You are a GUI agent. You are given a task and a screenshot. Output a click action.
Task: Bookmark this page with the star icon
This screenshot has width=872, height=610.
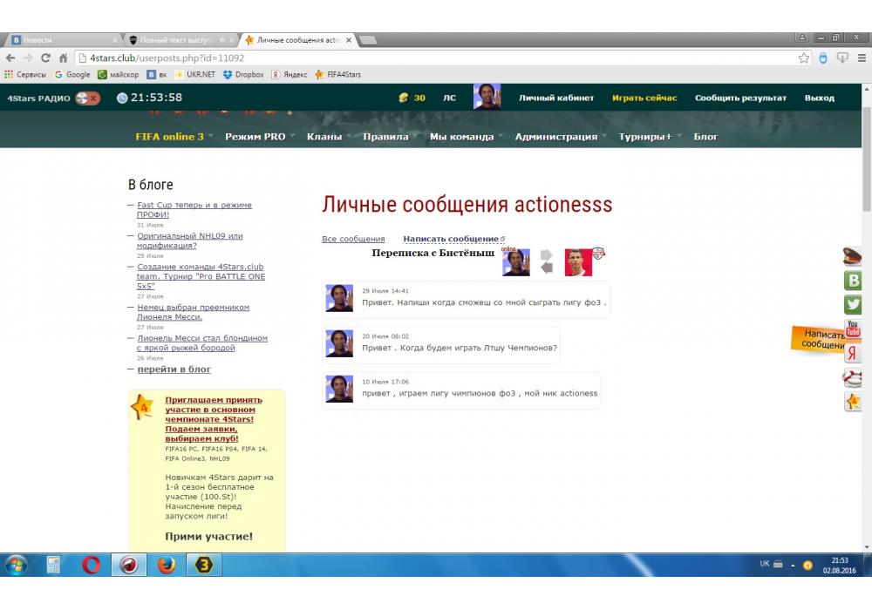(804, 58)
